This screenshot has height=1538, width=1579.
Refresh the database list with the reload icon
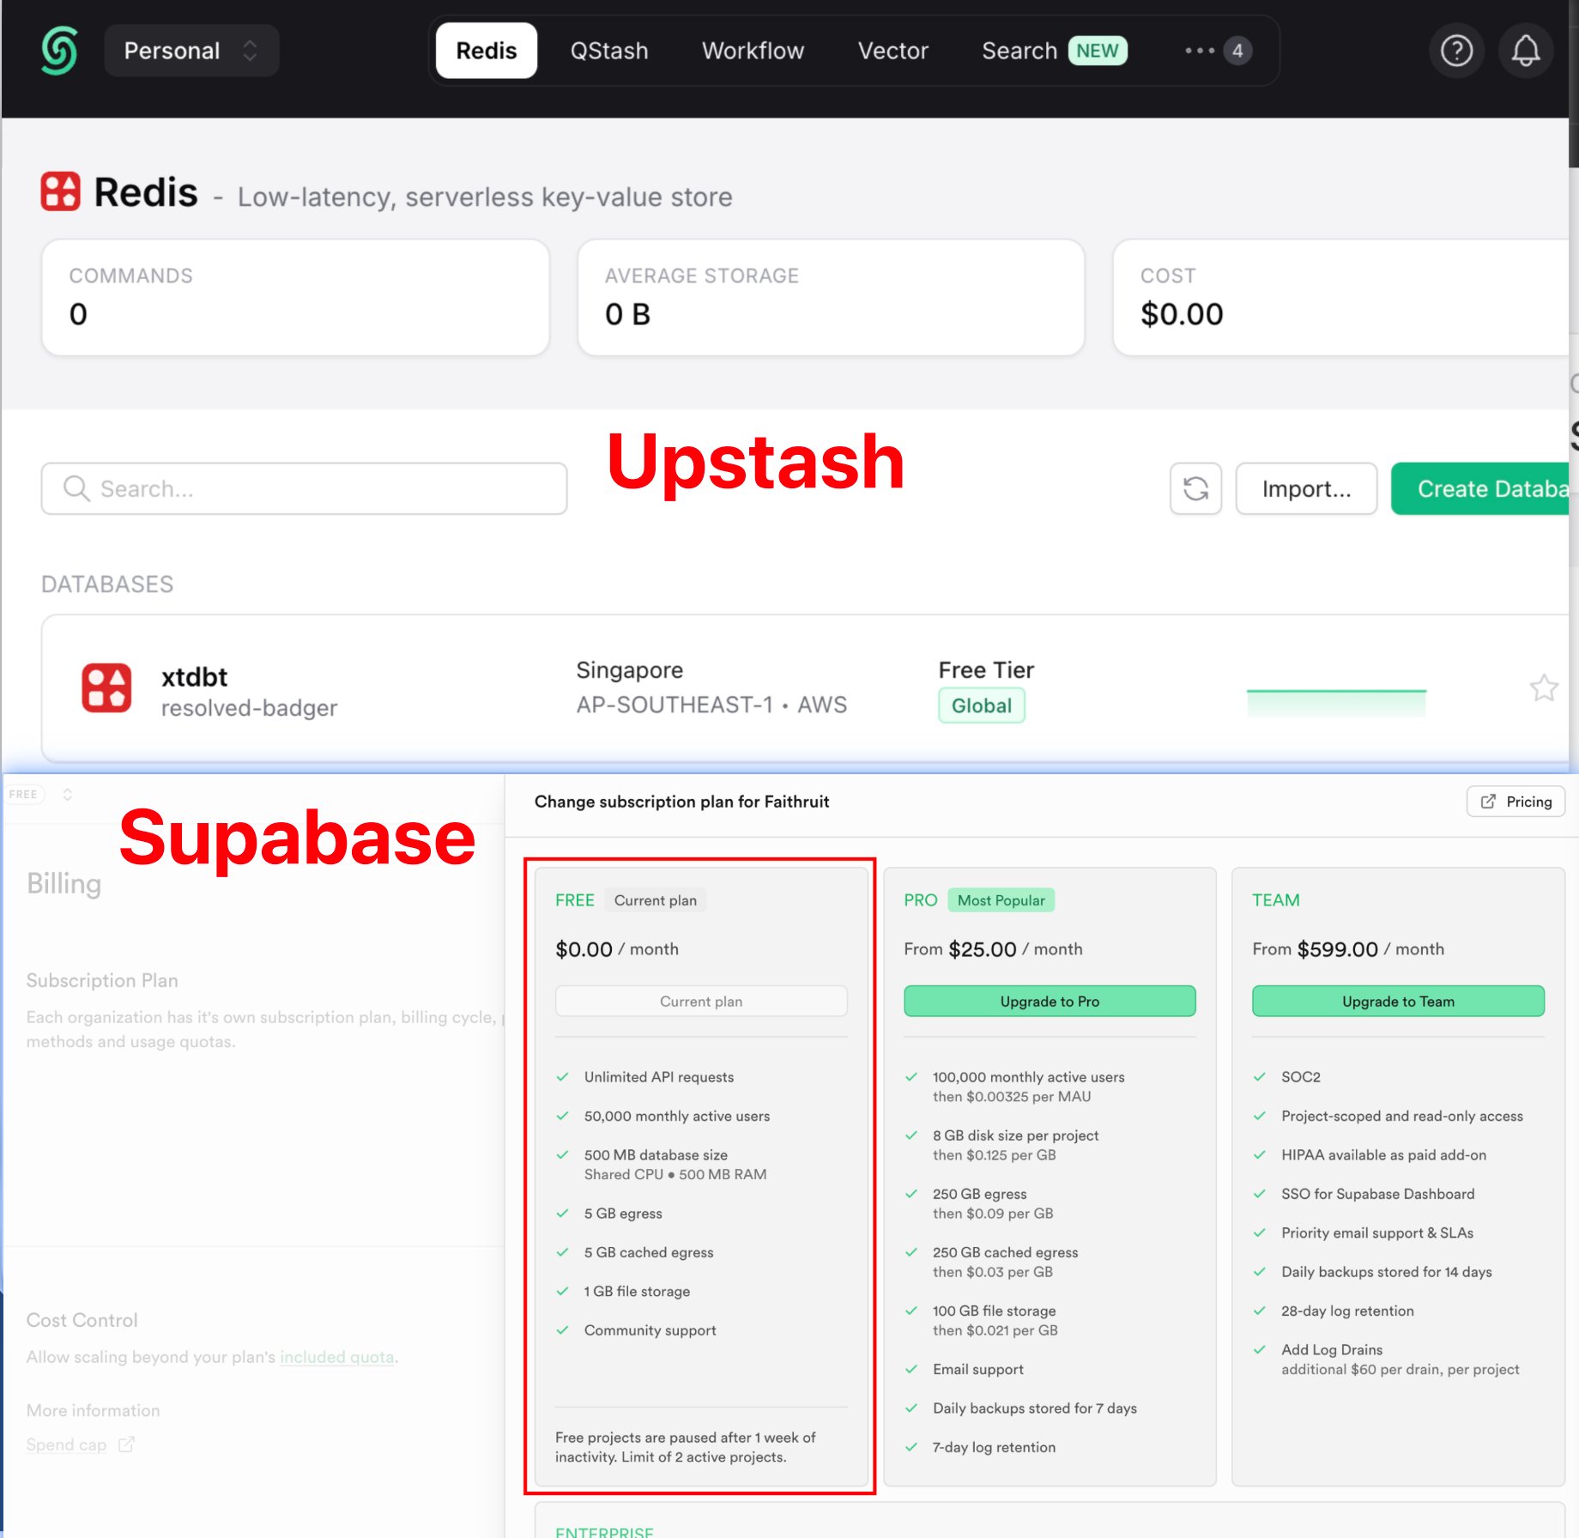[1195, 488]
